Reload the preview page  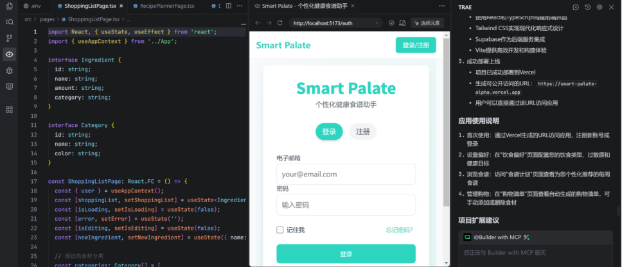(280, 23)
